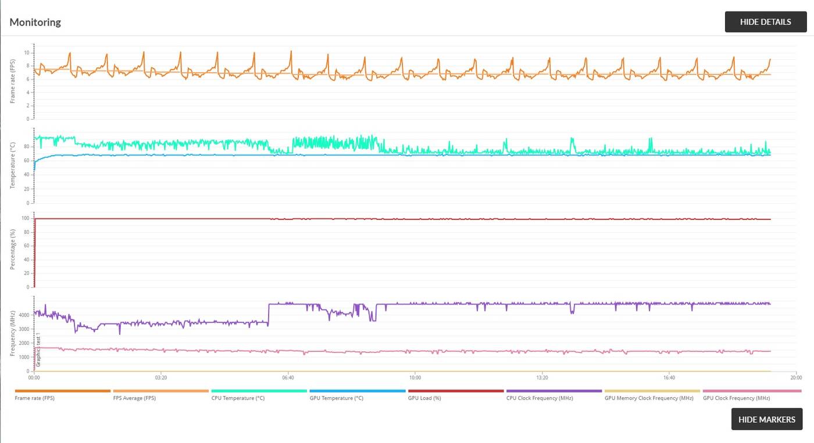814x443 pixels.
Task: Click the 03:20 time axis label
Action: tap(160, 378)
